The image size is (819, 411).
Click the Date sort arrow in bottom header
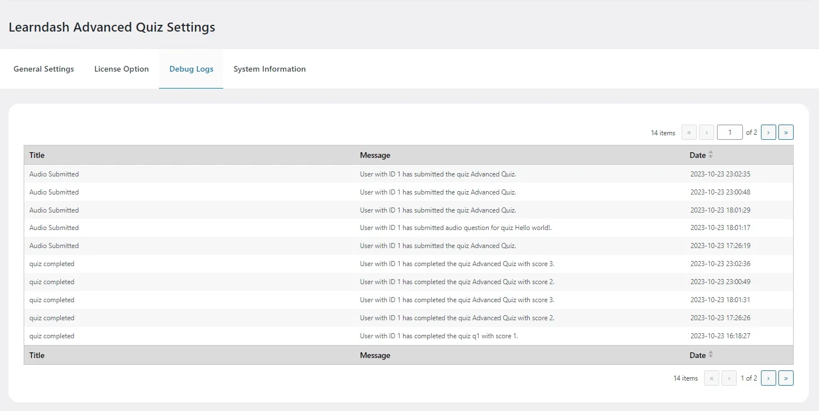(x=710, y=355)
